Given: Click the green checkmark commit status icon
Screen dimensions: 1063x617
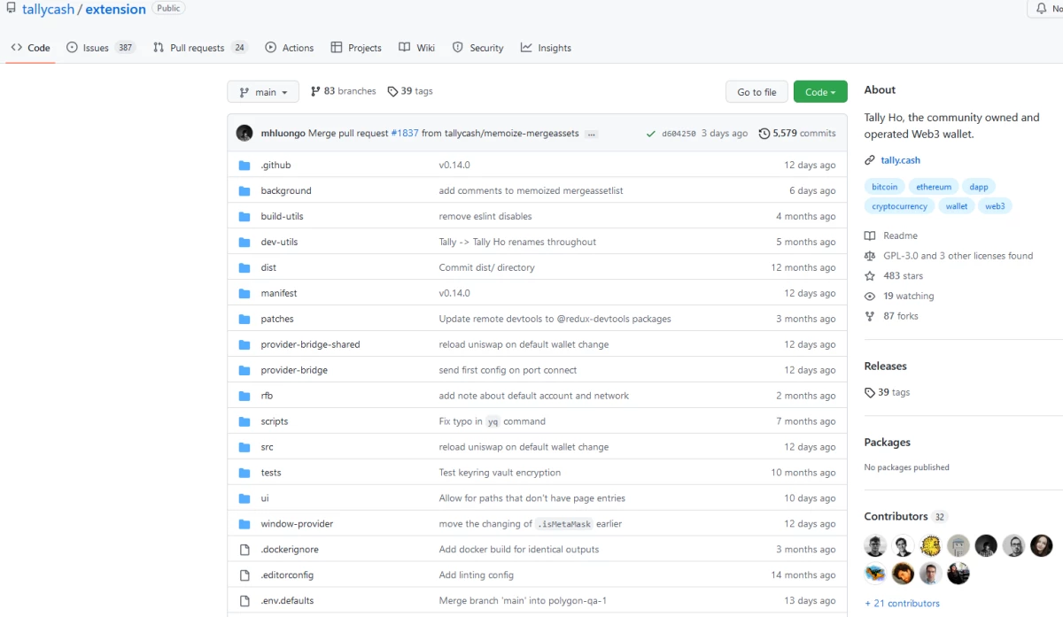Looking at the screenshot, I should point(651,134).
